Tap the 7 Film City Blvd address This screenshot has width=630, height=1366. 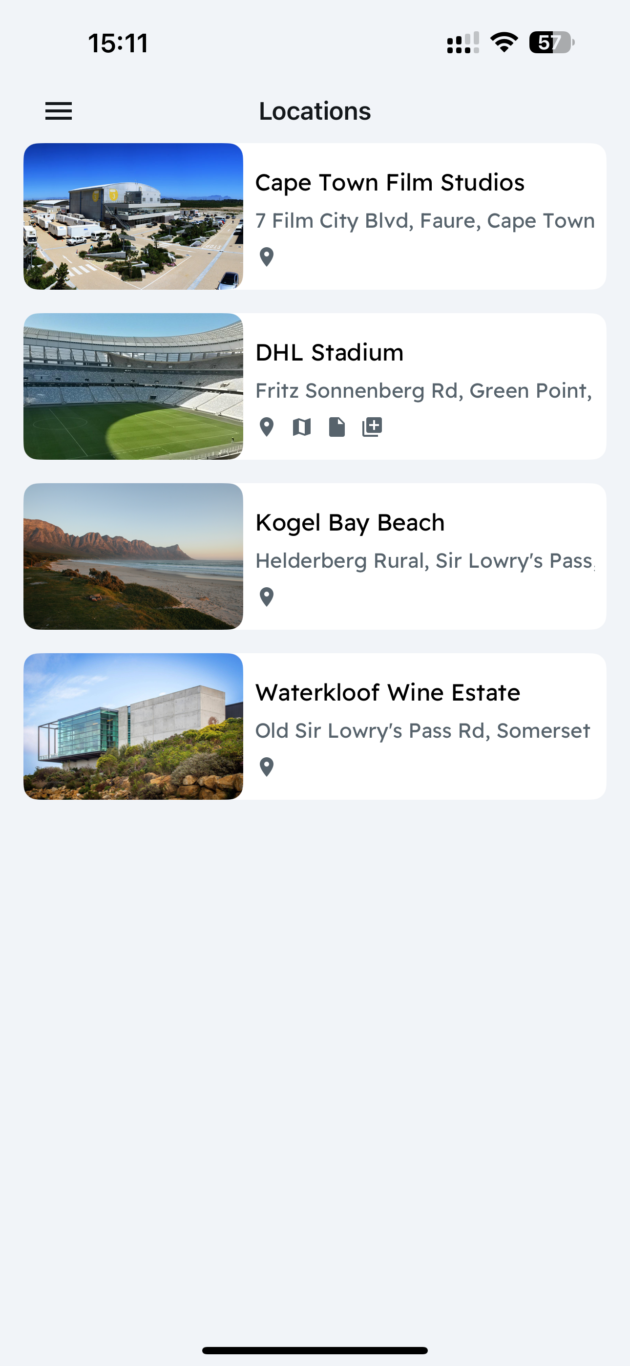pos(425,221)
